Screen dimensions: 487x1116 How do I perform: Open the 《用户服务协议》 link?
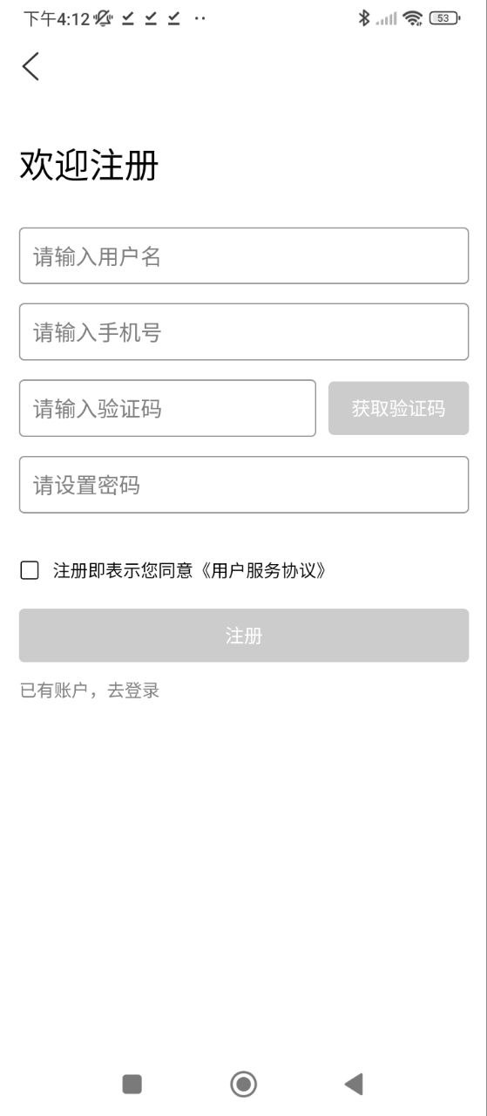tap(263, 571)
